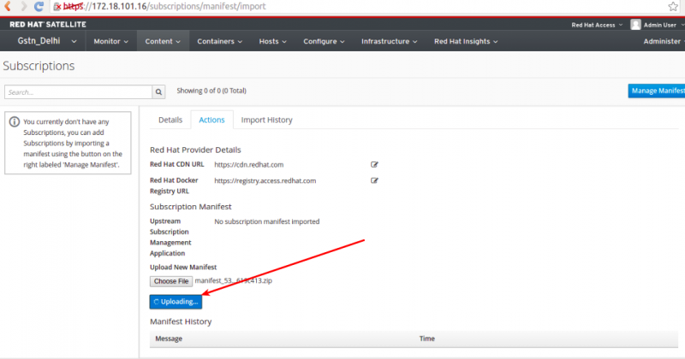685x359 pixels.
Task: Click the Time column header
Action: point(426,338)
